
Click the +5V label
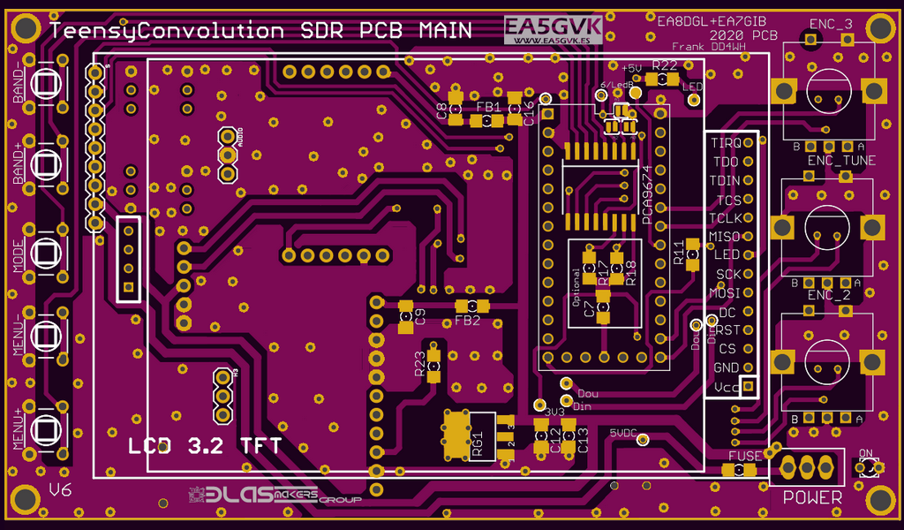632,68
